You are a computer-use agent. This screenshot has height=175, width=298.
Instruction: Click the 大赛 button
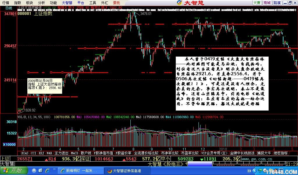coord(256,3)
